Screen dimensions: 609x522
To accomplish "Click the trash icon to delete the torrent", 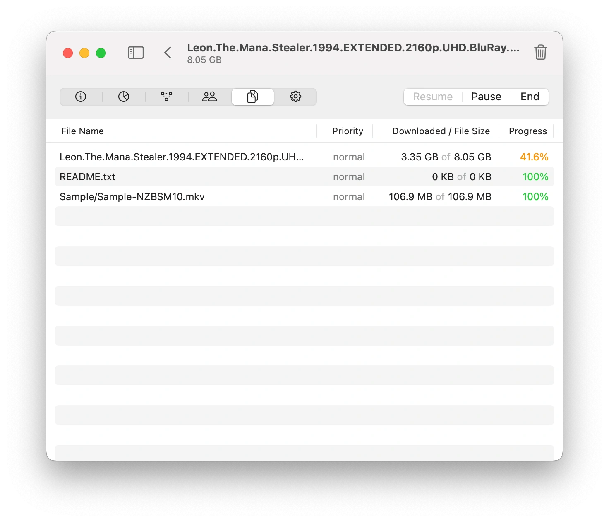I will click(540, 53).
